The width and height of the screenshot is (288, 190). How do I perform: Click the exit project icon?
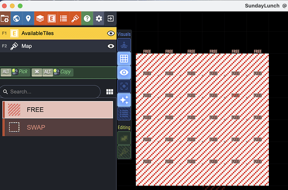[x=111, y=19]
